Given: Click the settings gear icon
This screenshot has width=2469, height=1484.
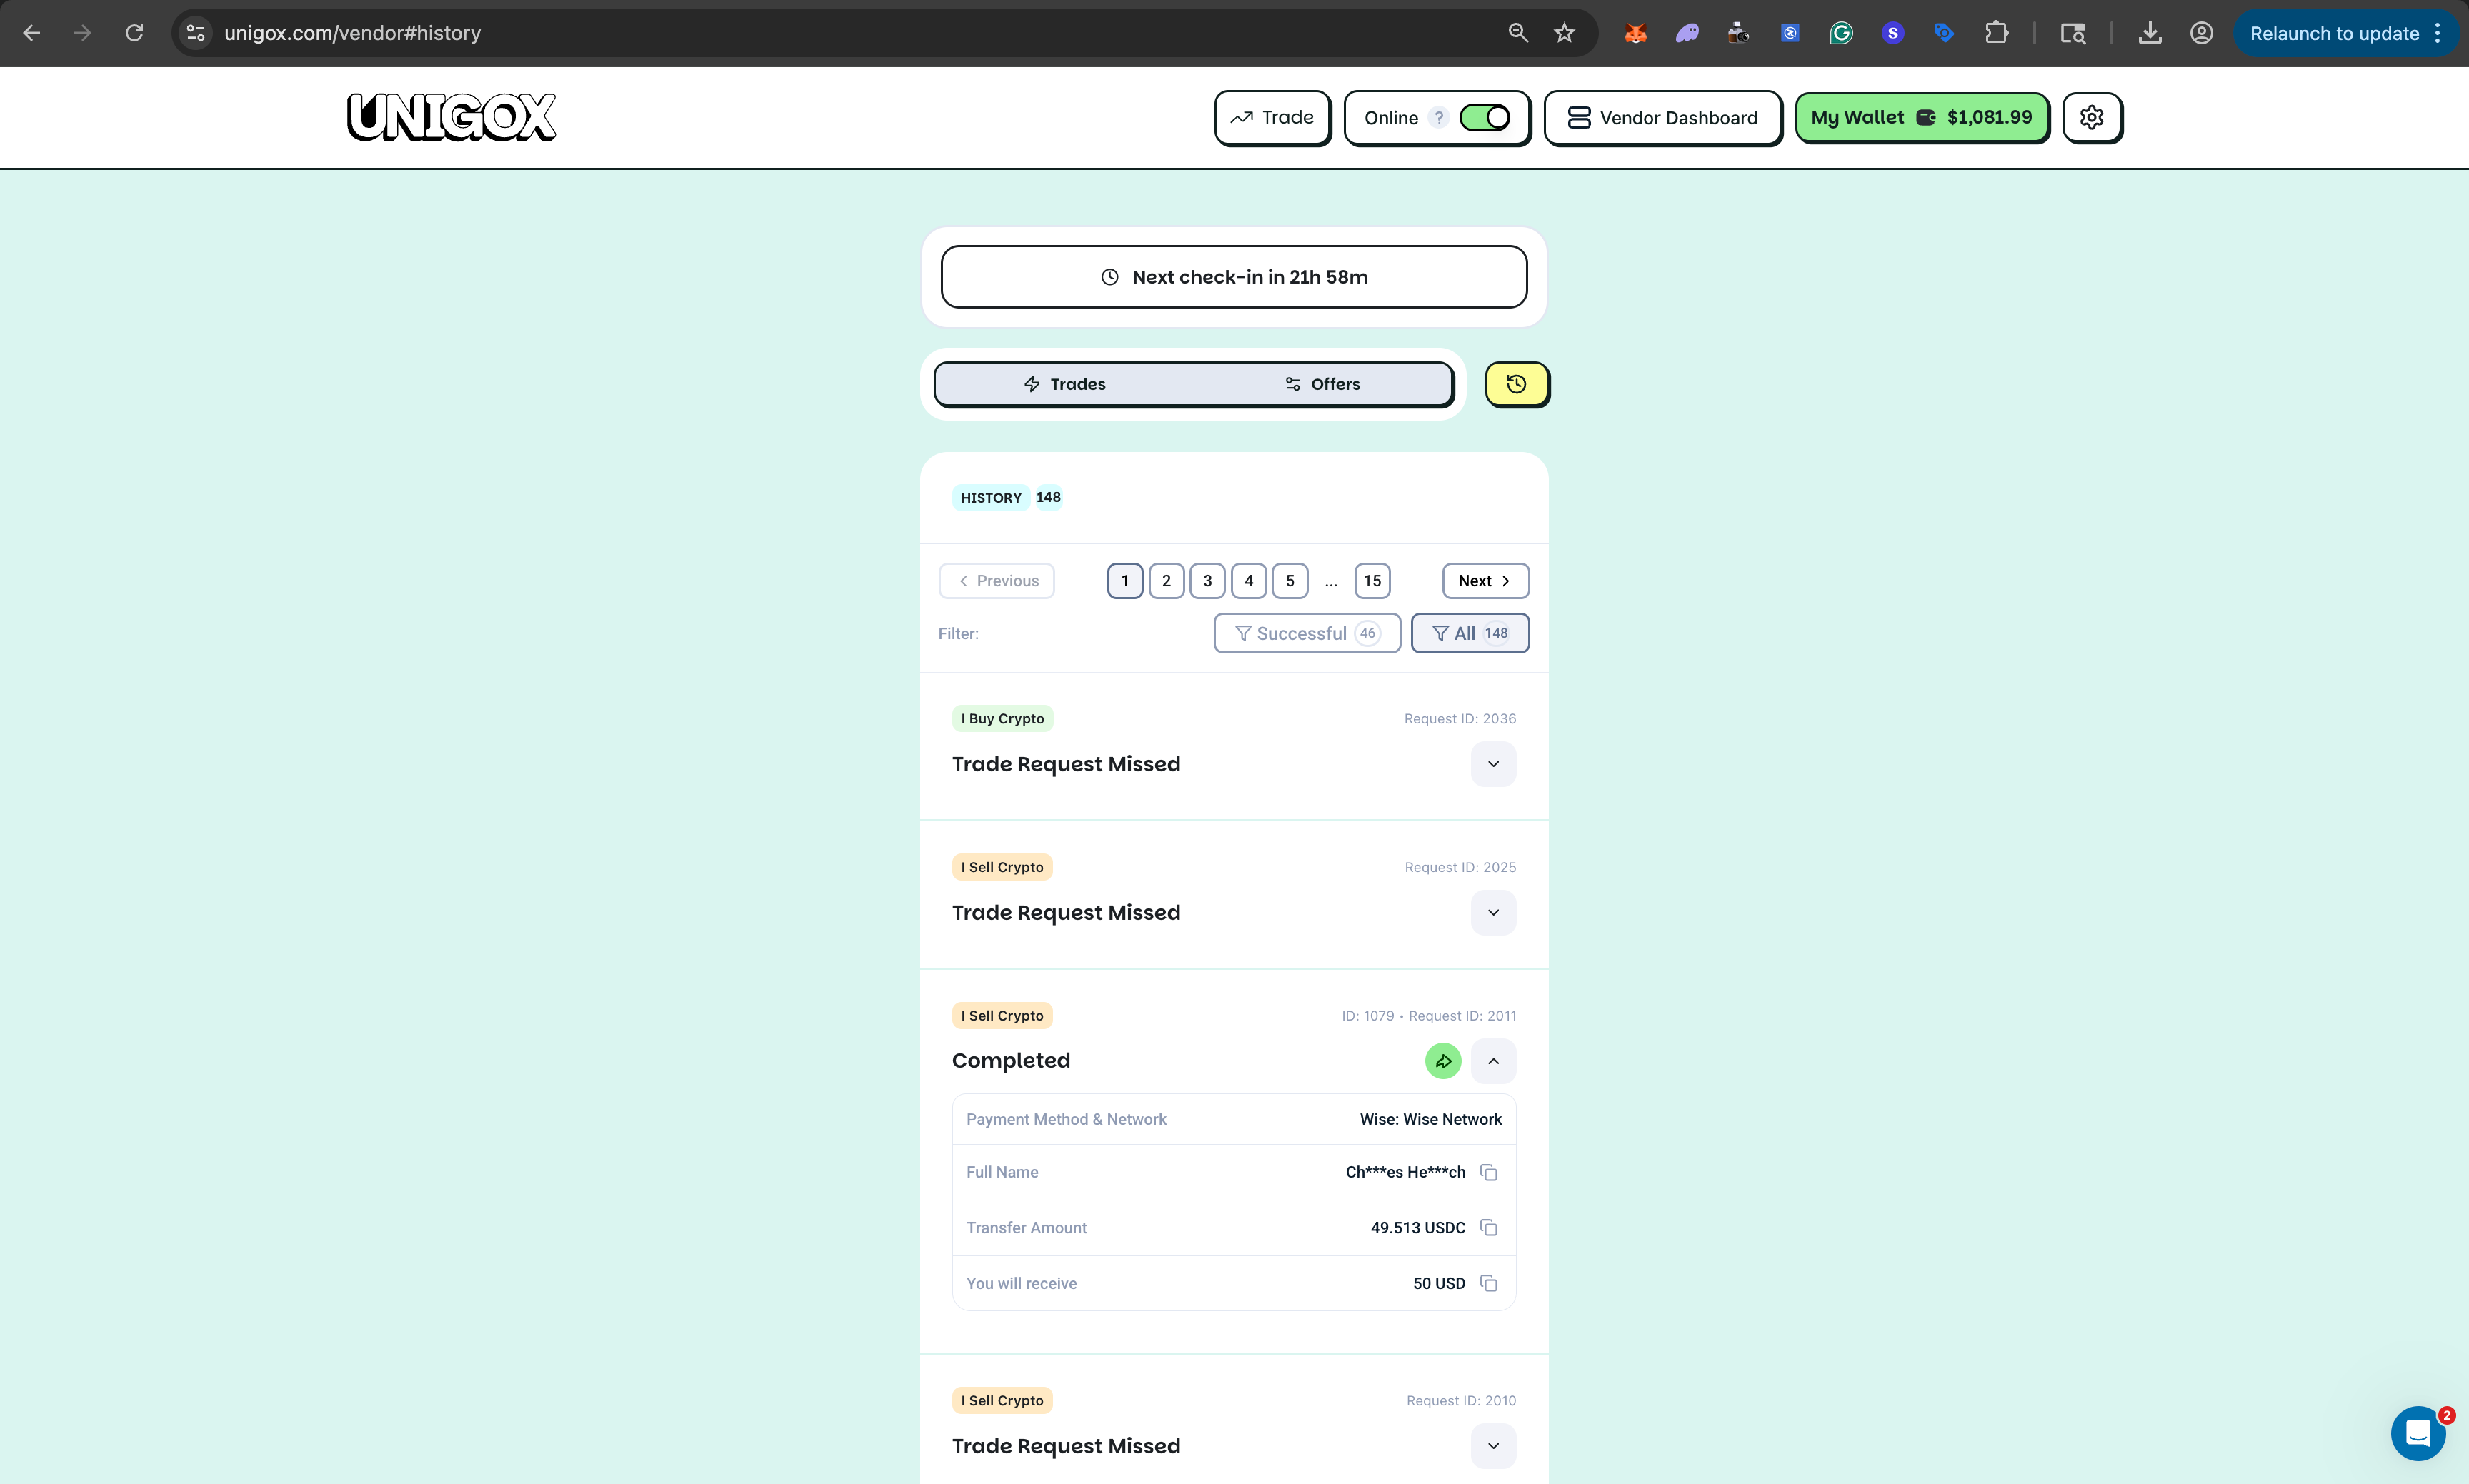Looking at the screenshot, I should click(2091, 117).
